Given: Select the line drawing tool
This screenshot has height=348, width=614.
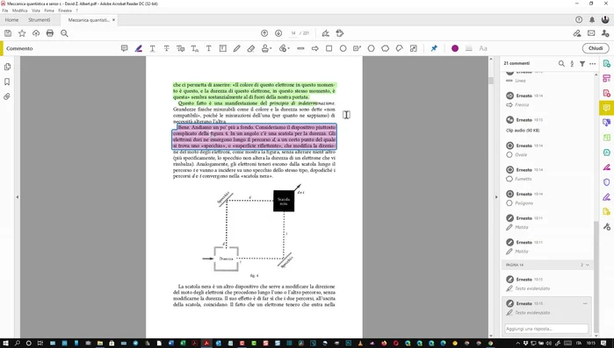Looking at the screenshot, I should (300, 48).
